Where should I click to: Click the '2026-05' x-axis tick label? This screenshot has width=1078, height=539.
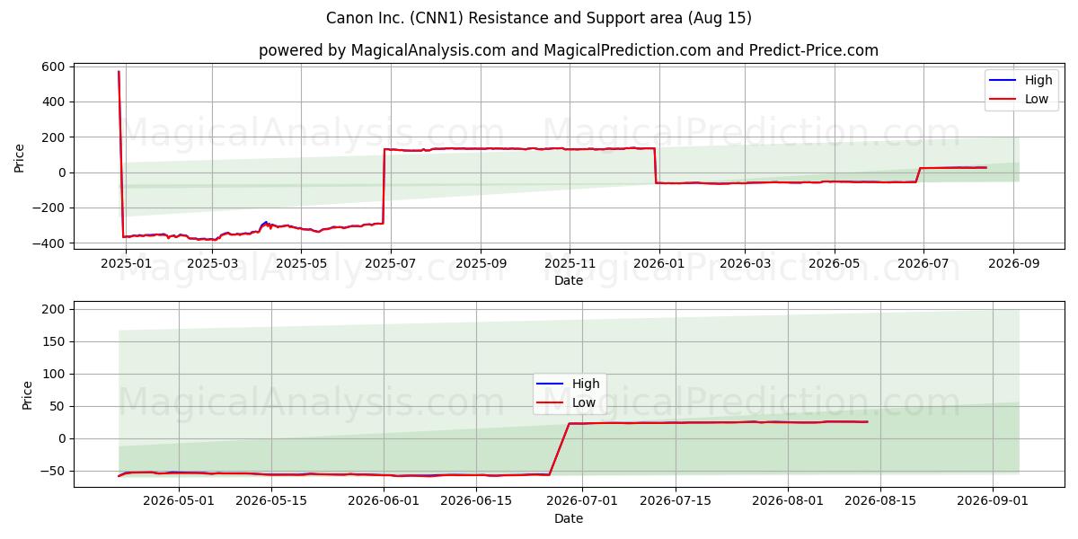click(834, 264)
